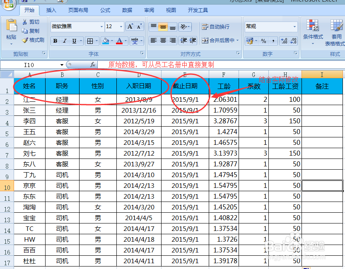Open the font size dropdown

click(x=121, y=26)
